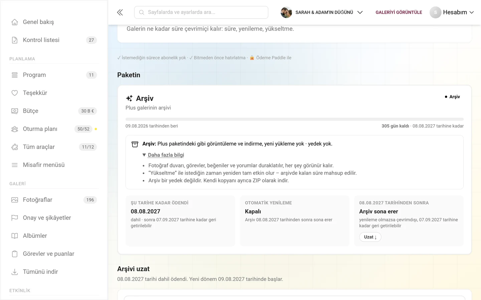Screen dimensions: 481x300
Task: Click the 30 B € budget badge
Action: 88,111
